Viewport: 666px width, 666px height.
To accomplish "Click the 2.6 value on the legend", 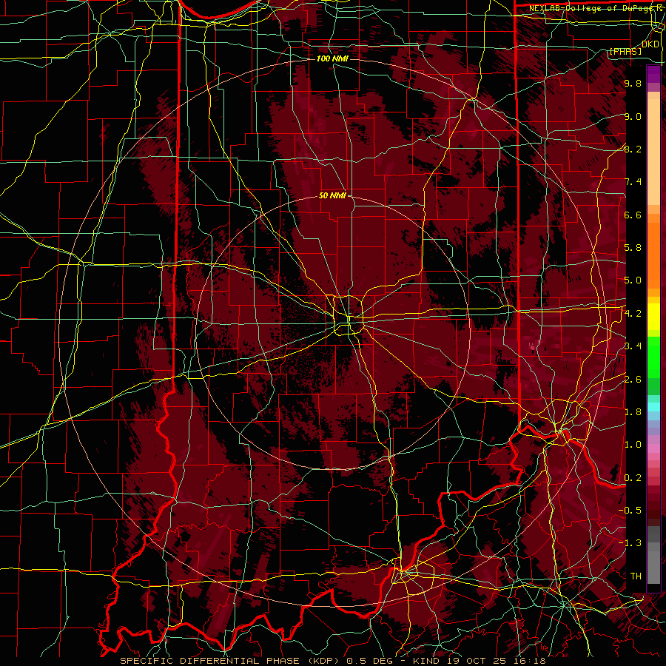I will [x=633, y=380].
